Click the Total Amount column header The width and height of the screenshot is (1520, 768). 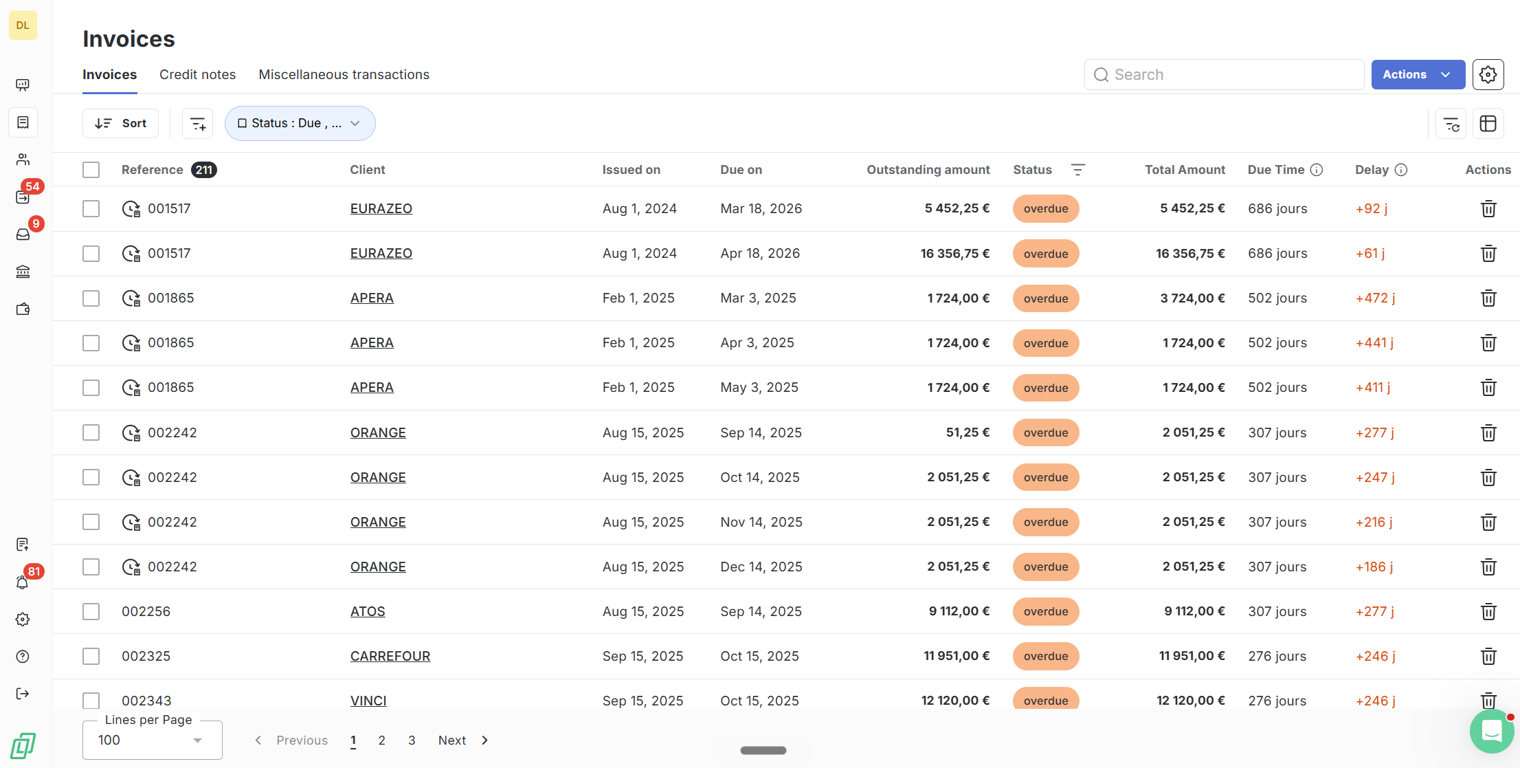(x=1185, y=170)
